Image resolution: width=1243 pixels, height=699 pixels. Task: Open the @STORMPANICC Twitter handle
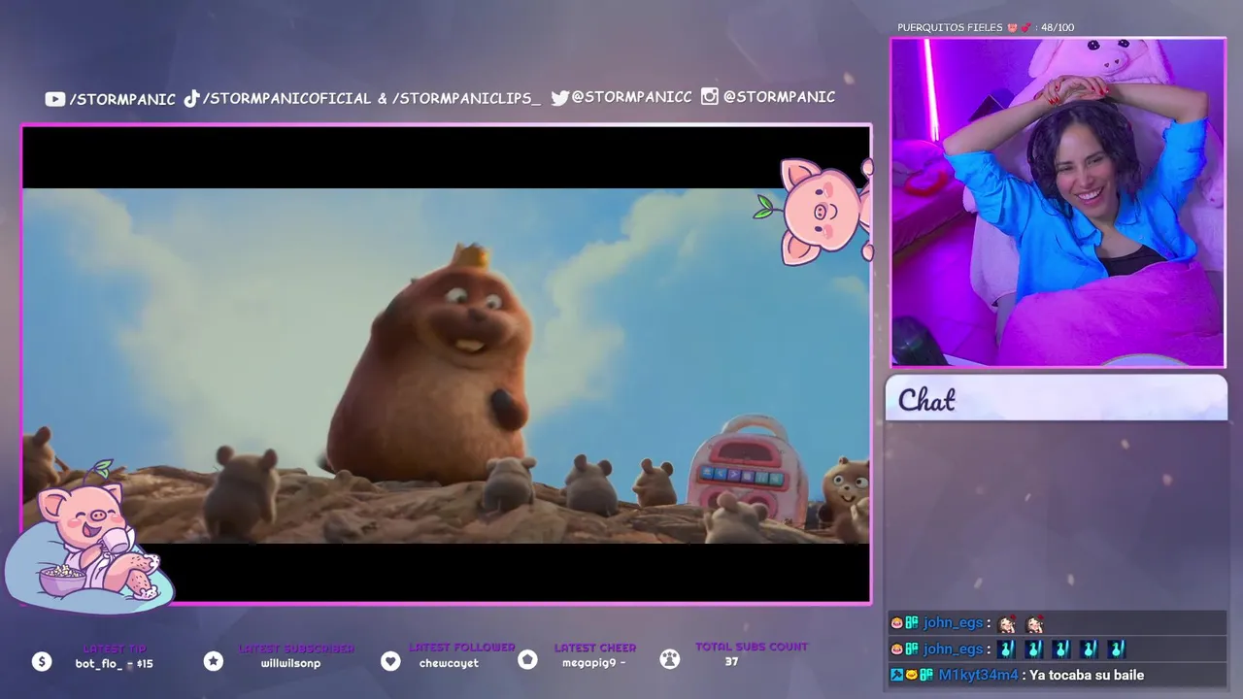click(632, 97)
